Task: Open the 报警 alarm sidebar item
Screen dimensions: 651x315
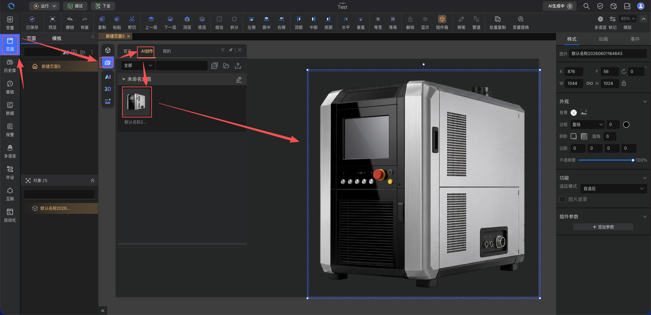Action: coord(10,130)
